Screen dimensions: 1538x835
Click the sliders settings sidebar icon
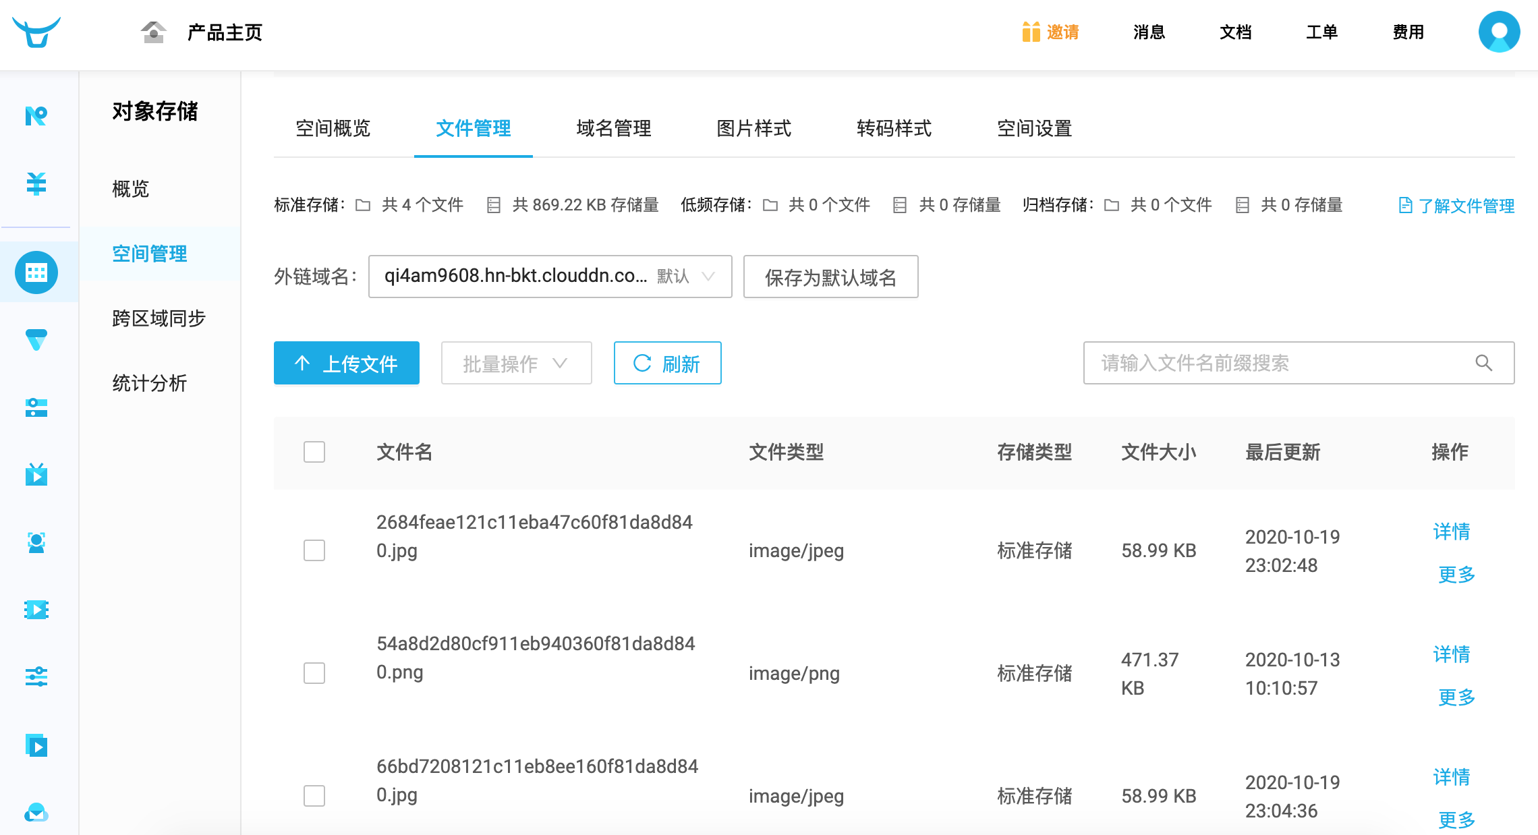(36, 676)
